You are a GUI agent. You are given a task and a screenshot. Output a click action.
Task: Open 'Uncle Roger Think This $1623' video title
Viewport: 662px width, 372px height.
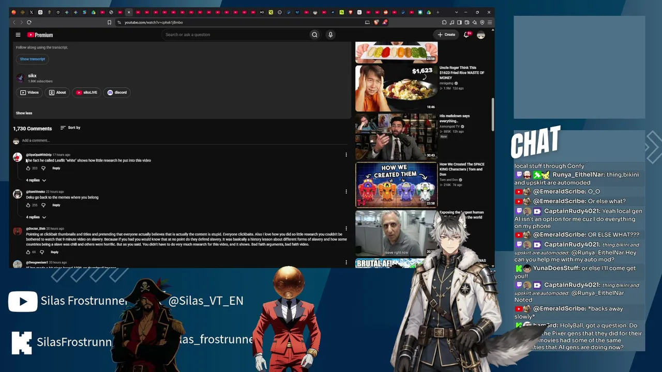point(462,73)
